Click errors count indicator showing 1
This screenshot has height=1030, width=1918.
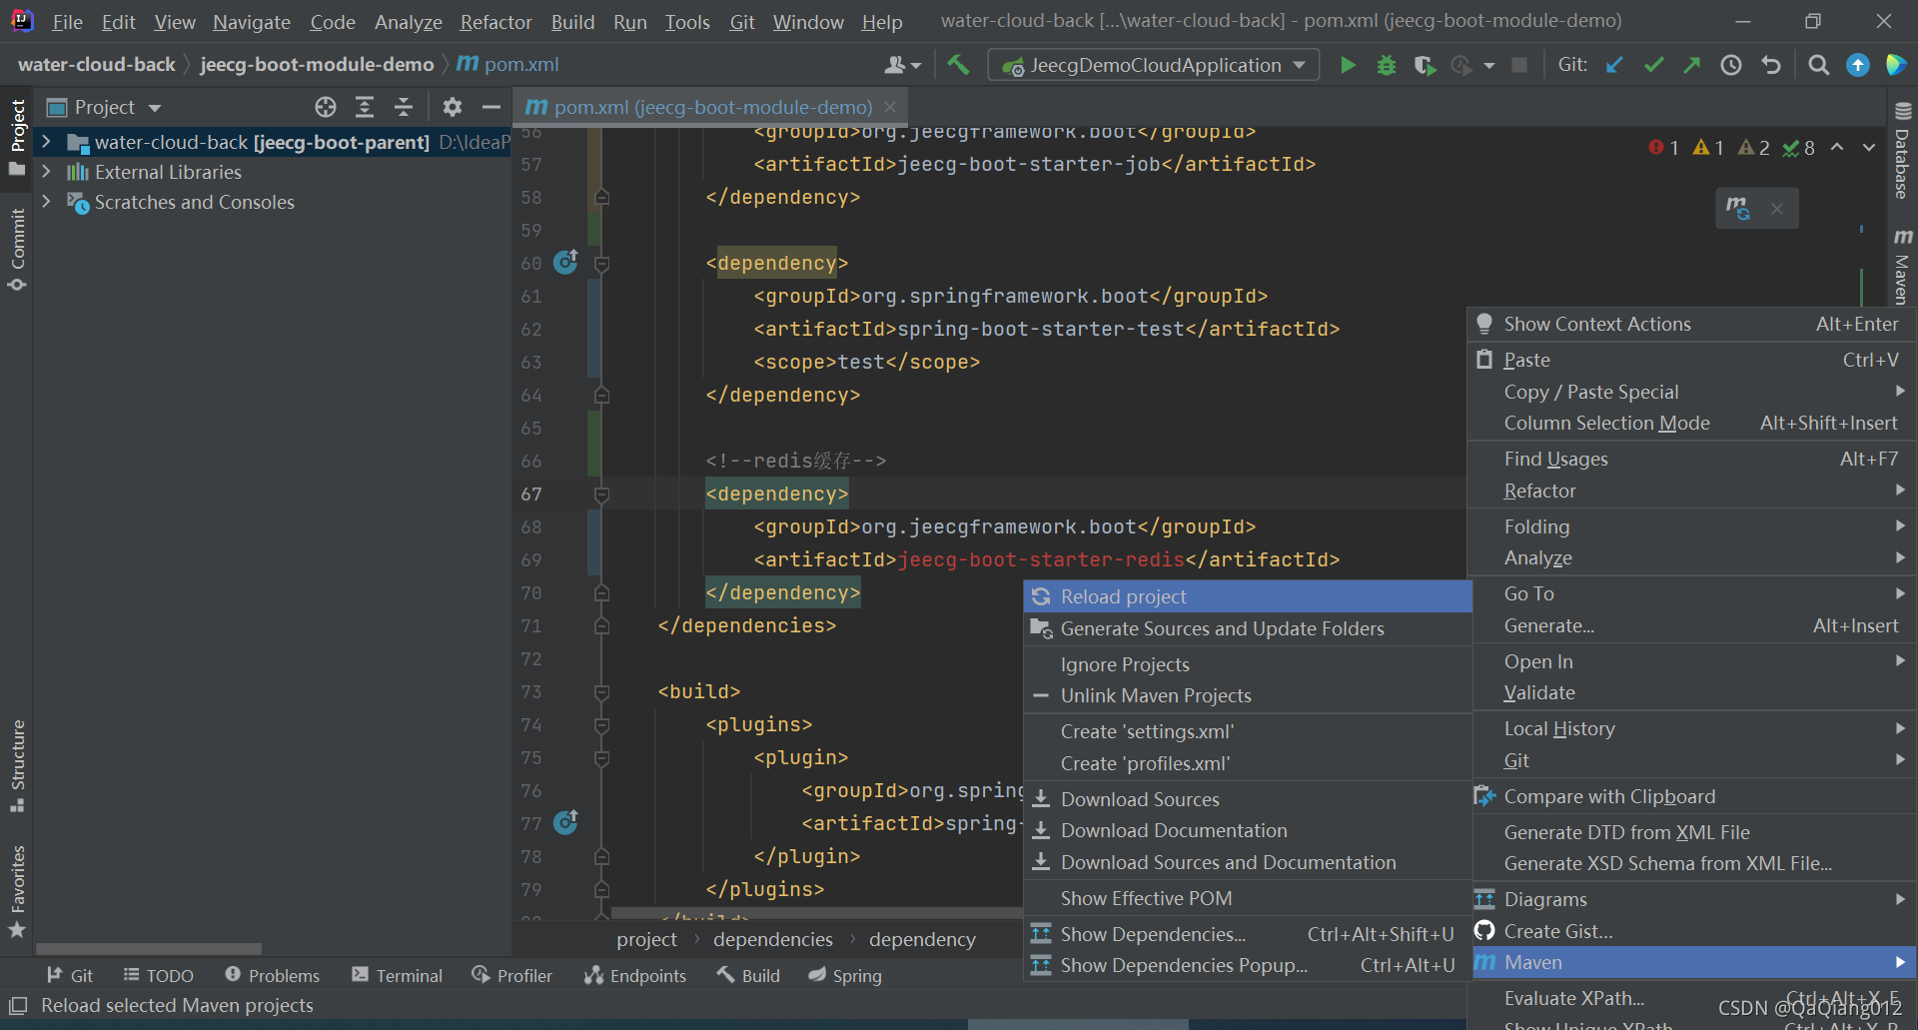(1663, 148)
